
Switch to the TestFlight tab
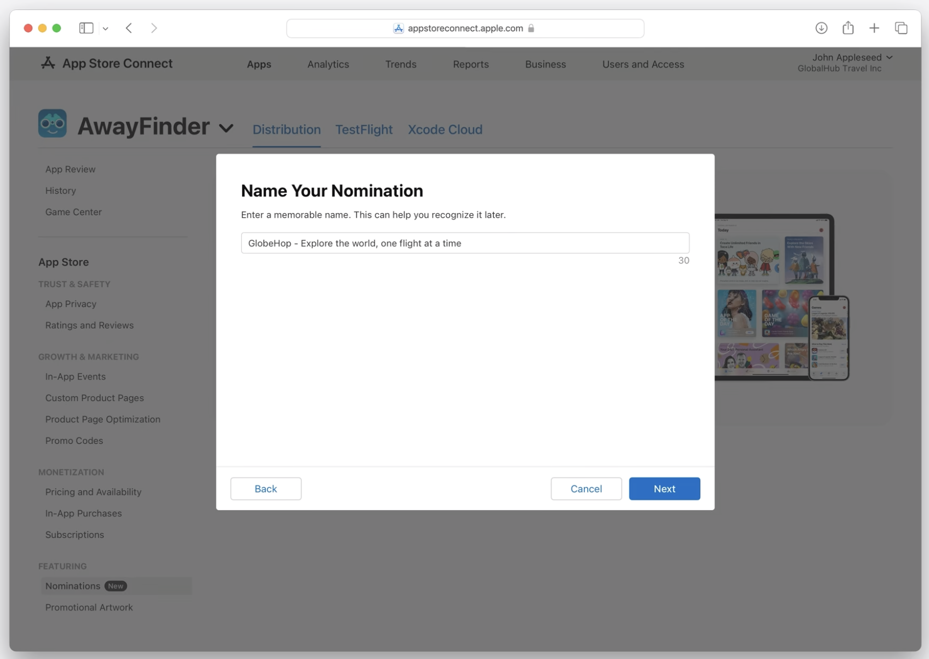(364, 130)
